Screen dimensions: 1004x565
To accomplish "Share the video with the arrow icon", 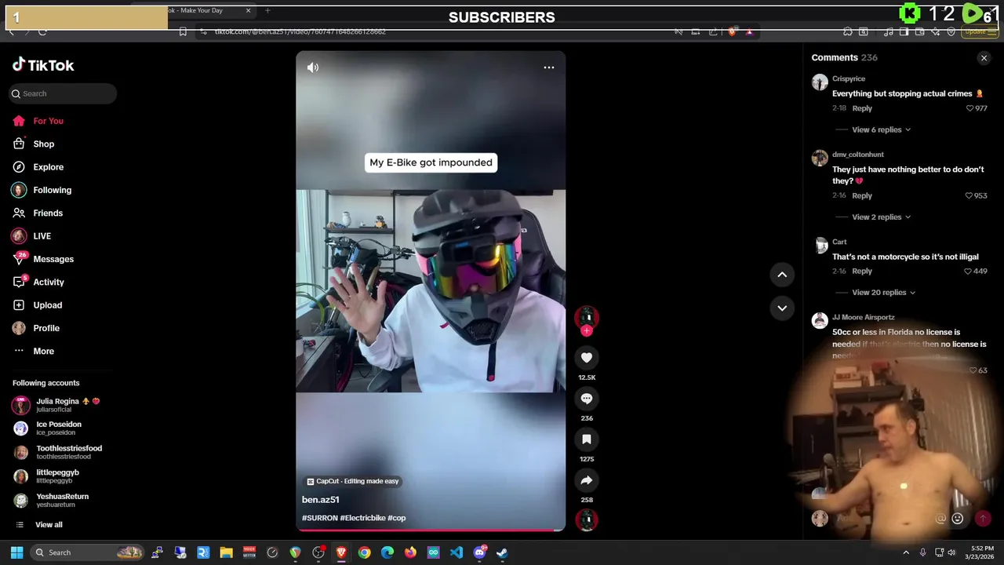I will [x=587, y=480].
